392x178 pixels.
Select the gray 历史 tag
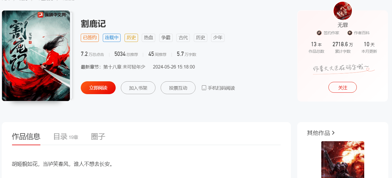[x=200, y=38]
